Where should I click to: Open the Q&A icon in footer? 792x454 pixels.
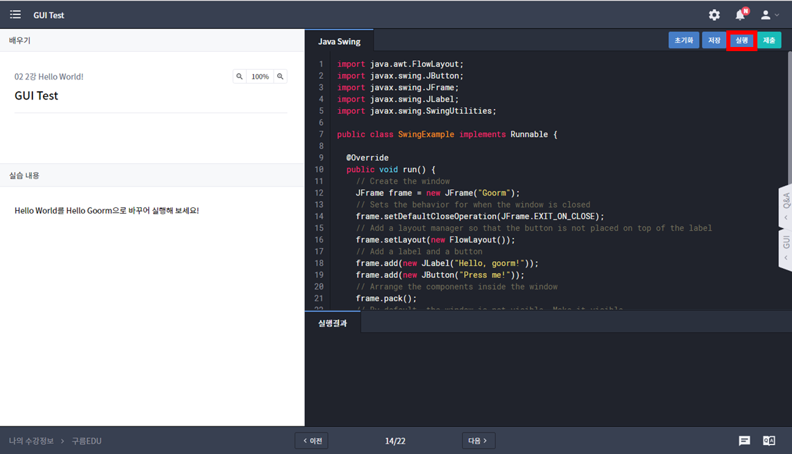pos(768,441)
